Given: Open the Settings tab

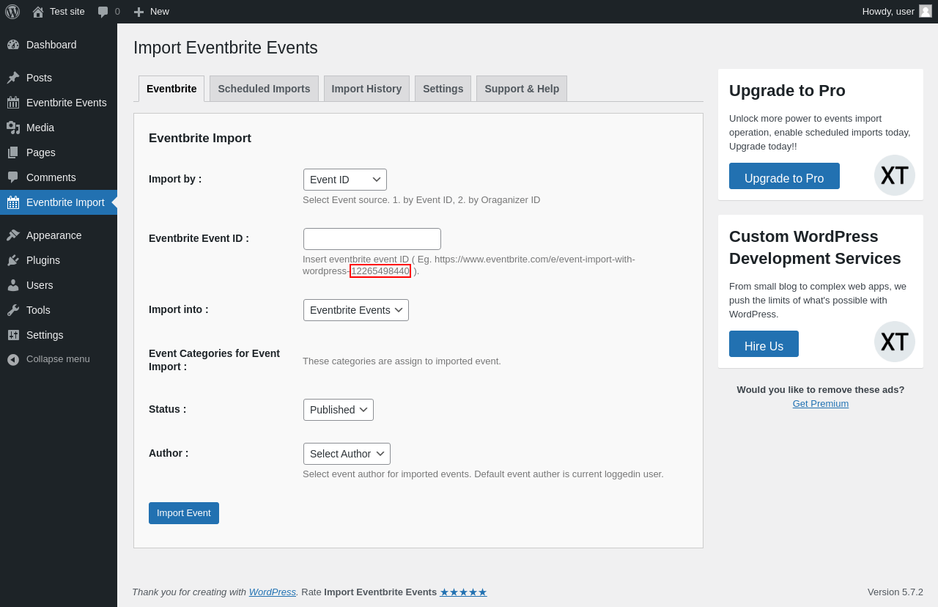Looking at the screenshot, I should click(443, 89).
